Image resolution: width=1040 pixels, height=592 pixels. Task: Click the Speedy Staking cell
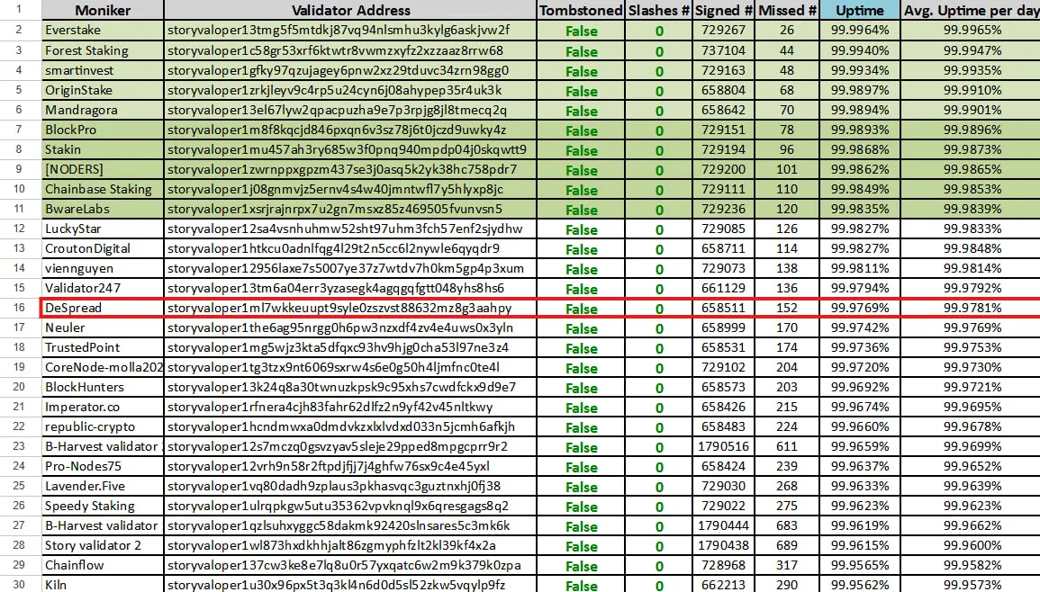102,506
